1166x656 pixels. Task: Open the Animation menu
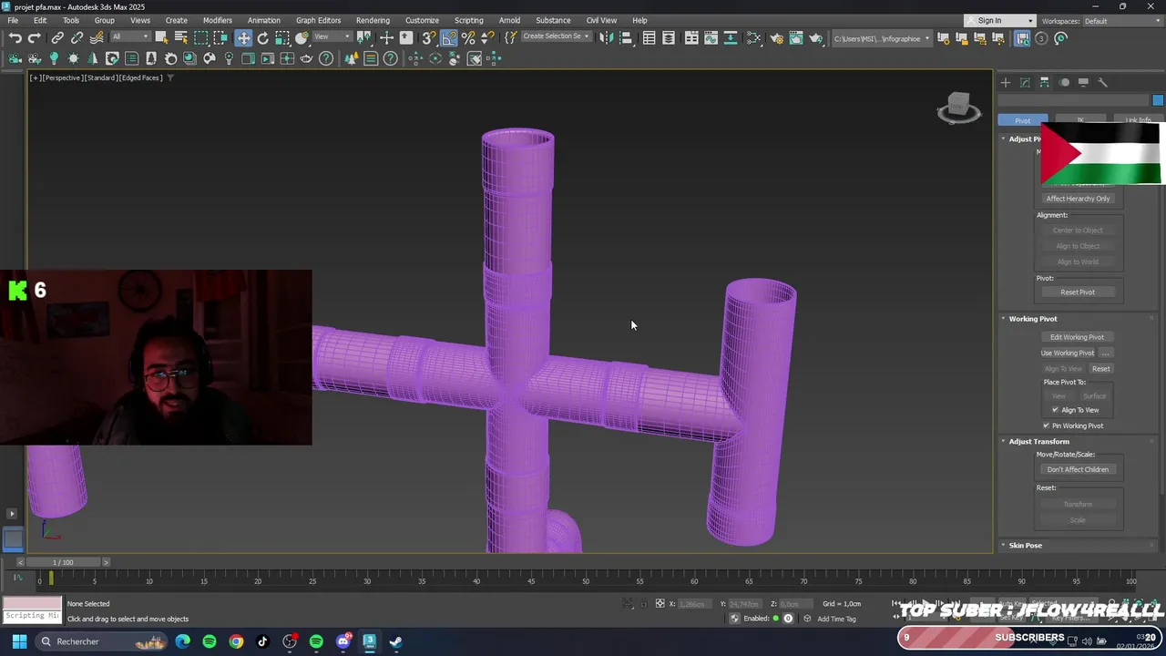[263, 20]
